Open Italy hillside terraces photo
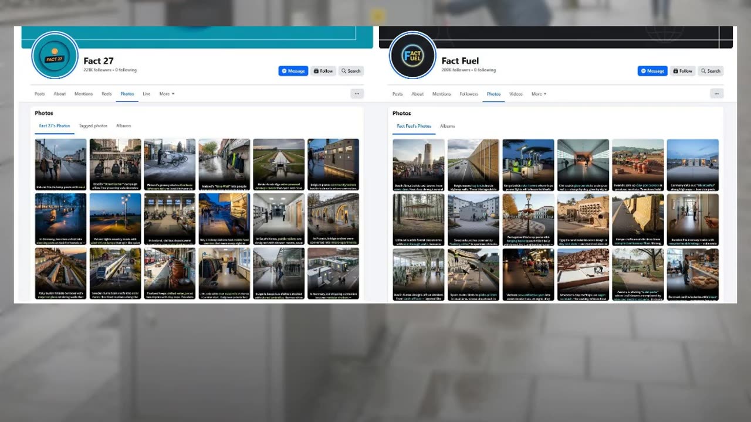This screenshot has width=751, height=422. pyautogui.click(x=60, y=274)
